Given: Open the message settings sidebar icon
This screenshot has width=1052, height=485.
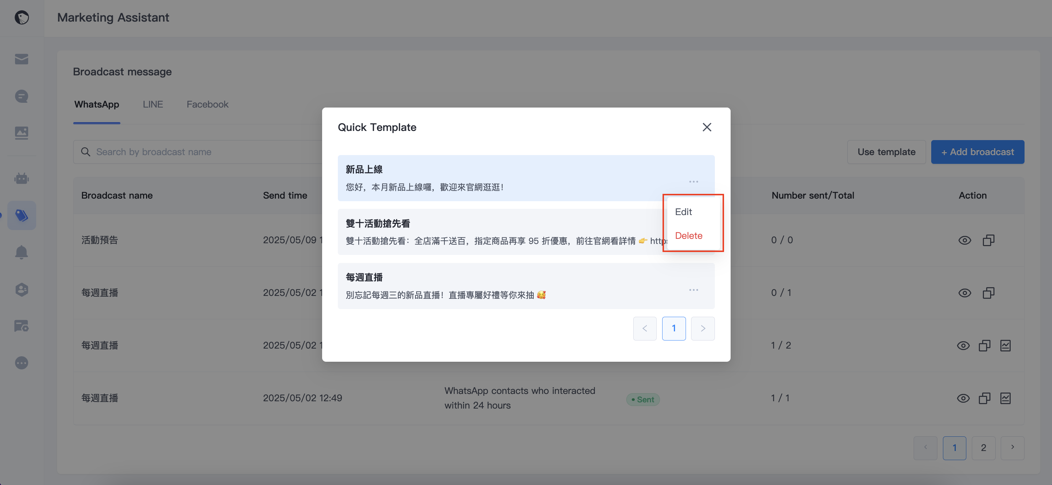Looking at the screenshot, I should coord(22,326).
